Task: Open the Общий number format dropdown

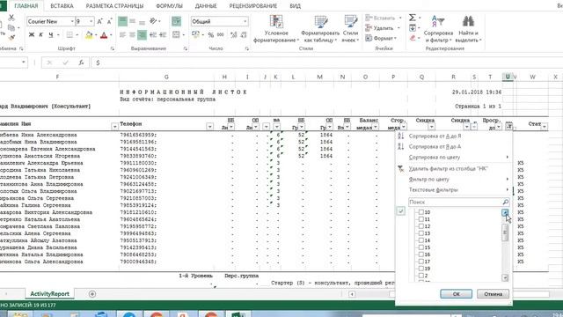Action: coord(245,21)
